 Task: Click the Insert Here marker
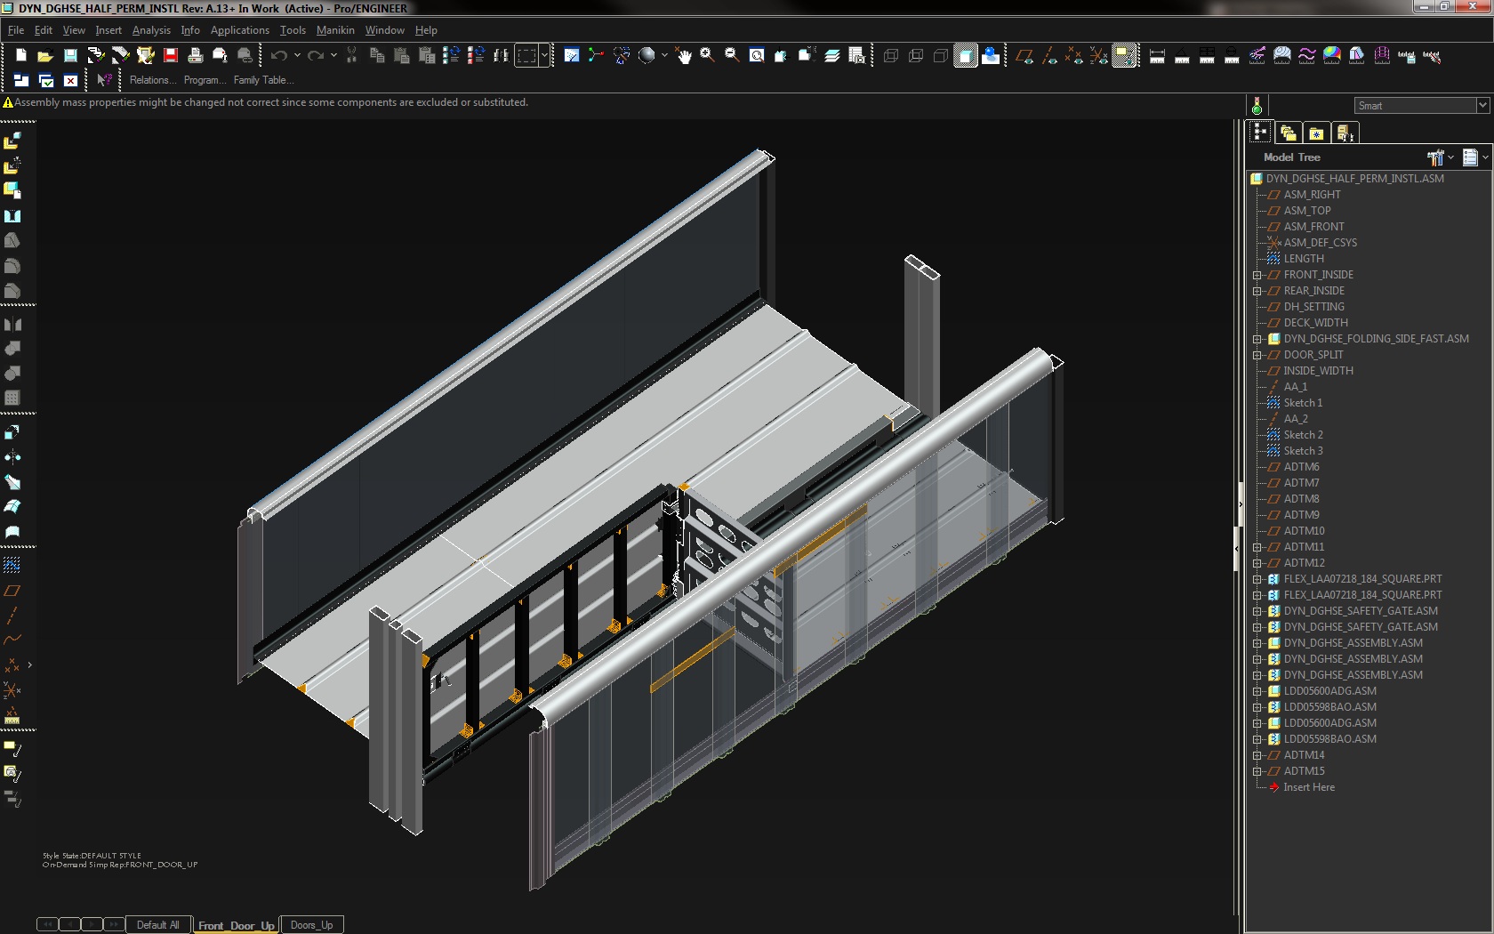(1308, 787)
